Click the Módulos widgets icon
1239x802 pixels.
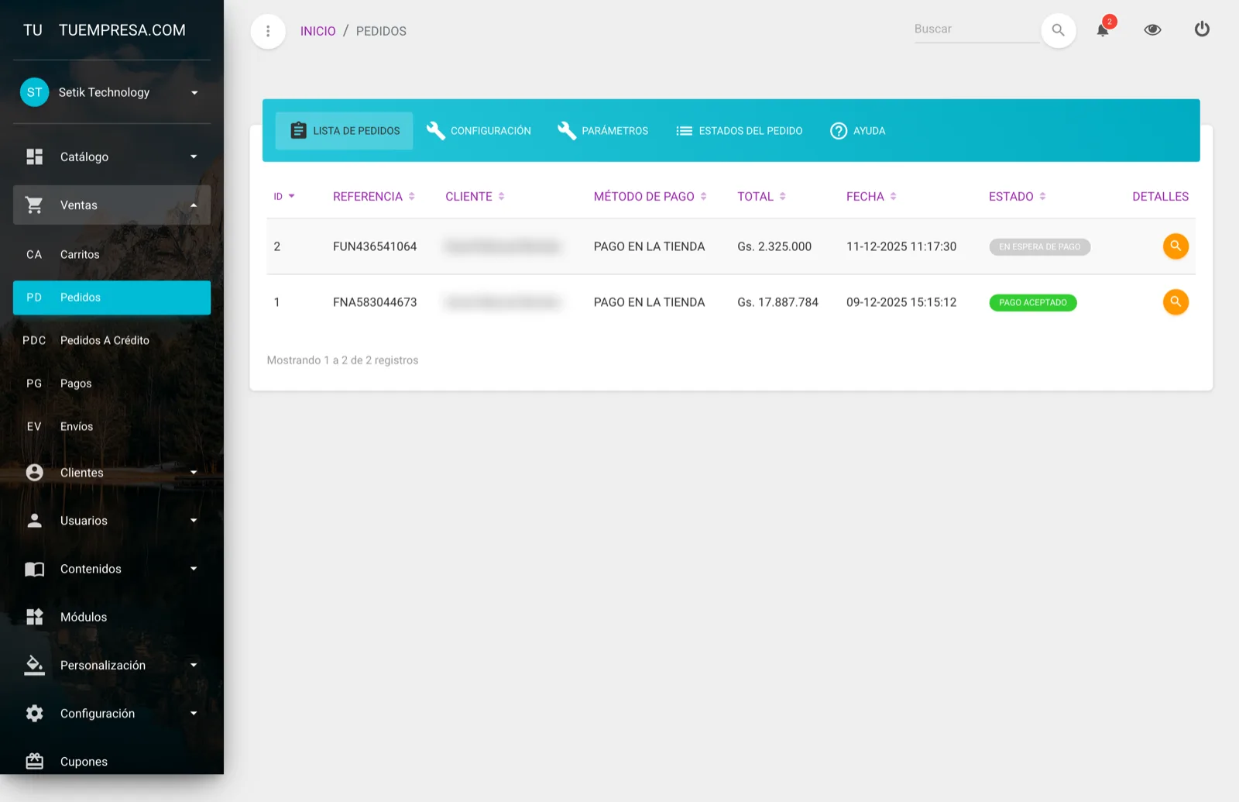34,617
